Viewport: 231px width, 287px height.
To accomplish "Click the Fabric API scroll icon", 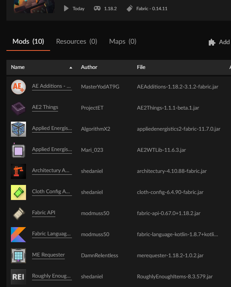I will point(18,213).
